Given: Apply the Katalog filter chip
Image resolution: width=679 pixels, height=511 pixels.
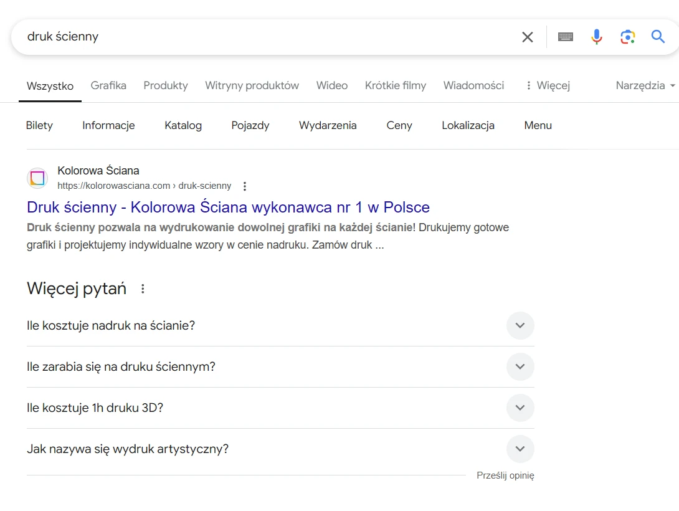Looking at the screenshot, I should [x=183, y=125].
